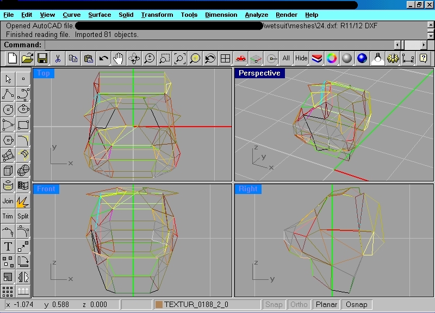Click the Explode tool icon

coord(23,201)
